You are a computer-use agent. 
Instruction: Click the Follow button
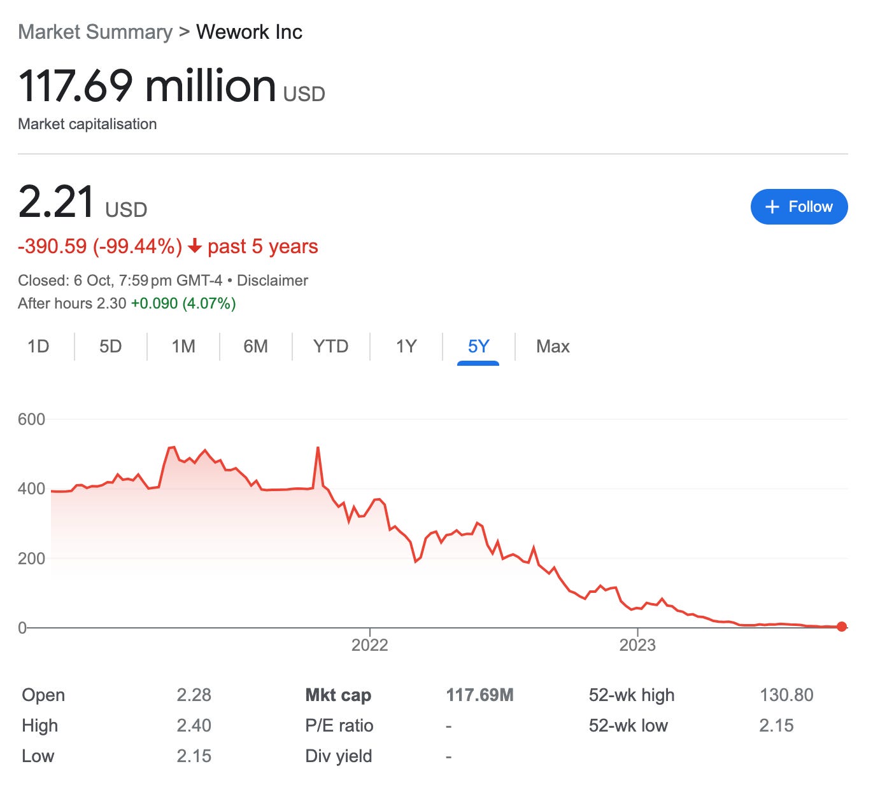pos(799,207)
